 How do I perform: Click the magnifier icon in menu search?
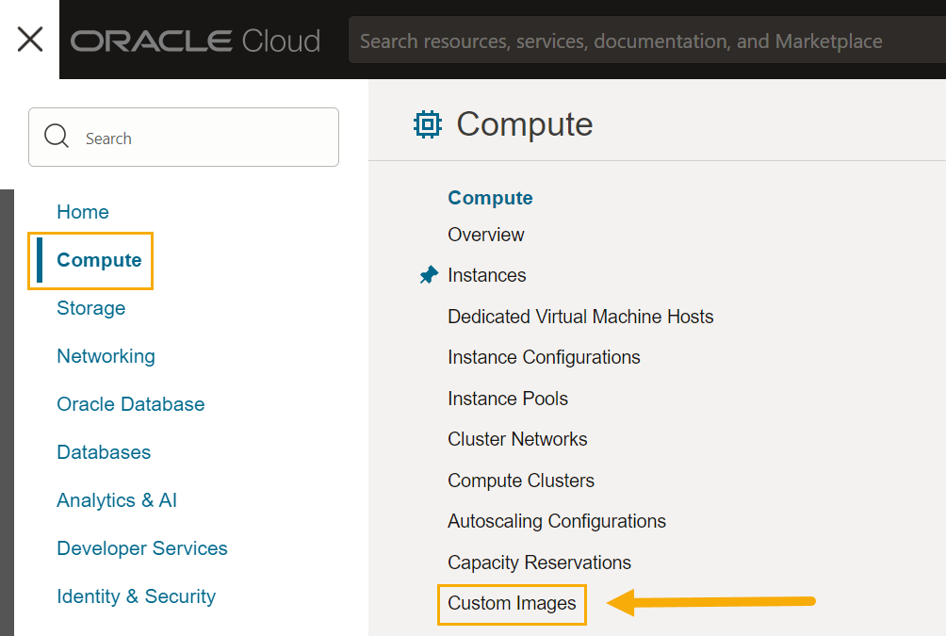pyautogui.click(x=57, y=137)
